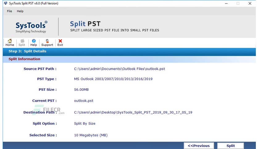Screen dimensions: 258x149
Task: Close the Split PST window
Action: (x=250, y=3)
